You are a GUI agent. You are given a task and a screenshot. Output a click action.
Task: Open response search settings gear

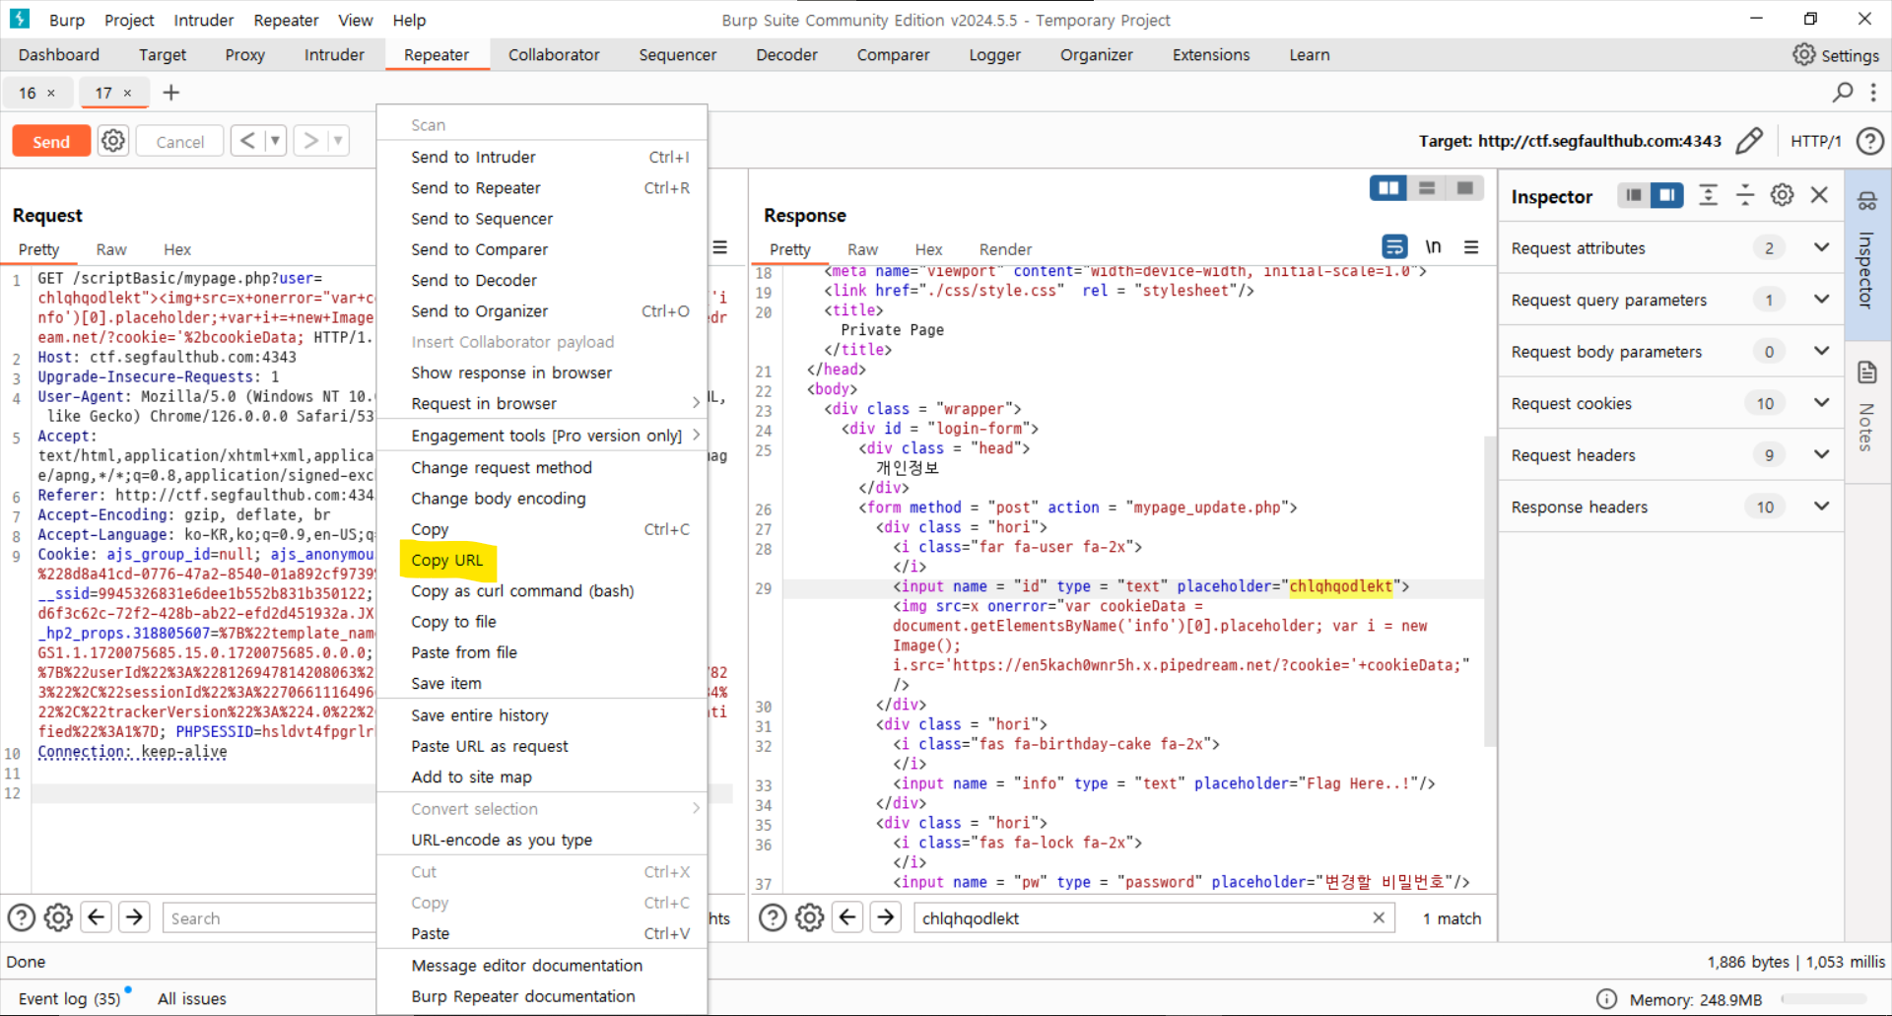pos(810,917)
